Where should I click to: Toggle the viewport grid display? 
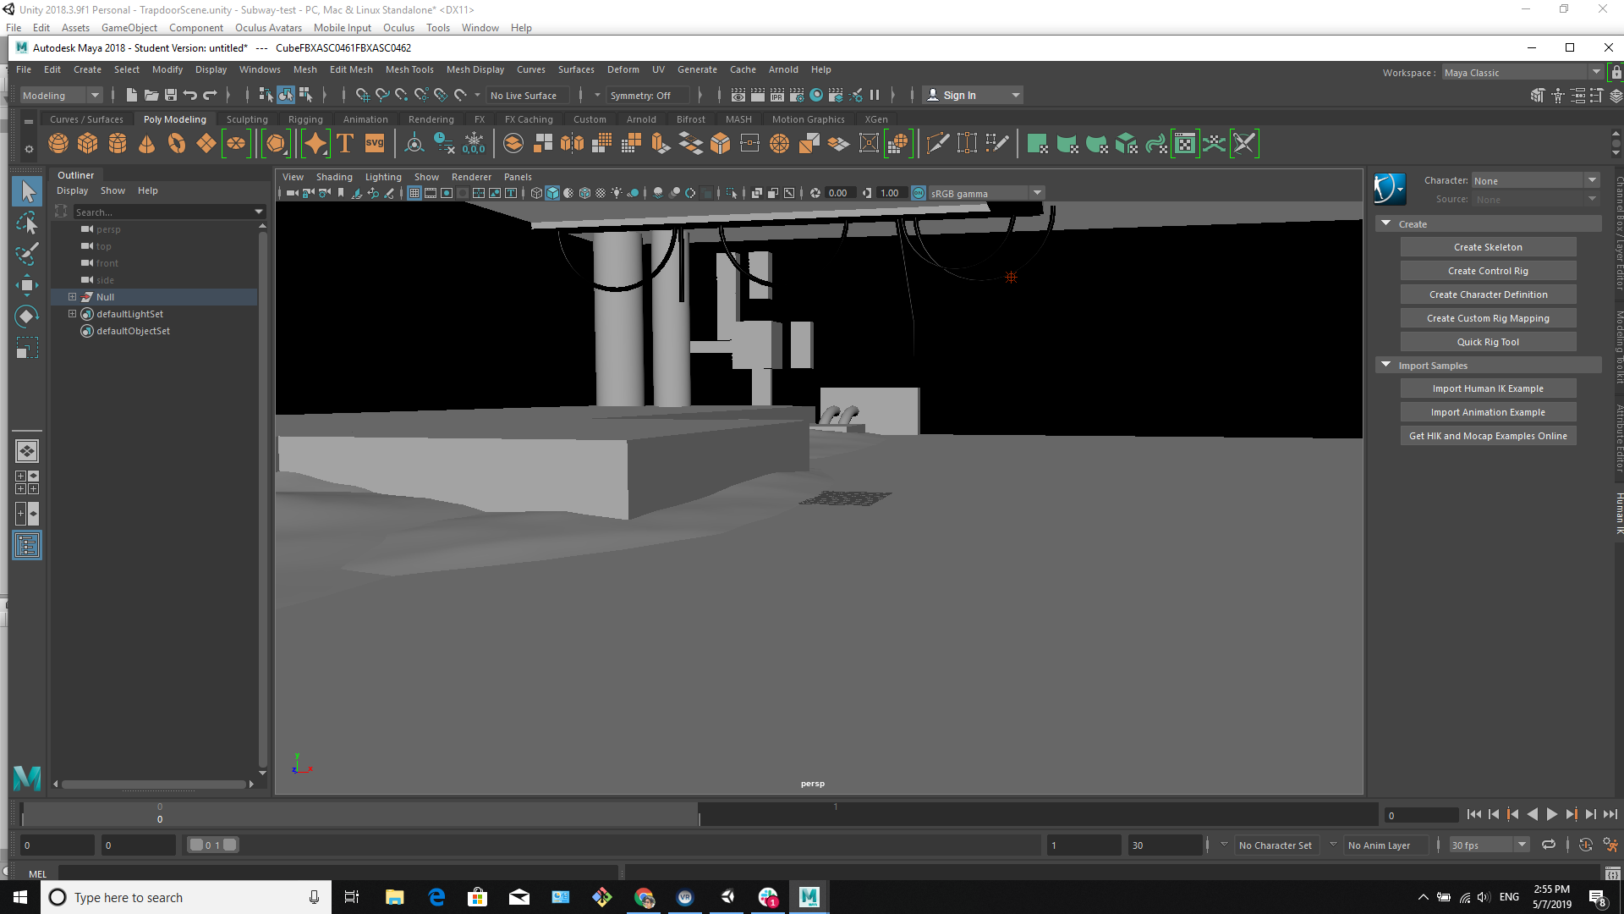[x=414, y=194]
